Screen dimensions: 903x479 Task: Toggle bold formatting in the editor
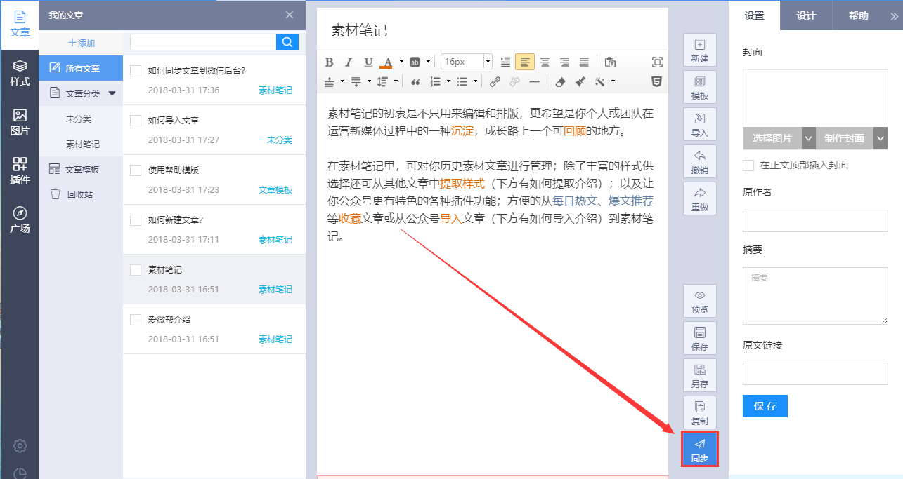coord(329,62)
